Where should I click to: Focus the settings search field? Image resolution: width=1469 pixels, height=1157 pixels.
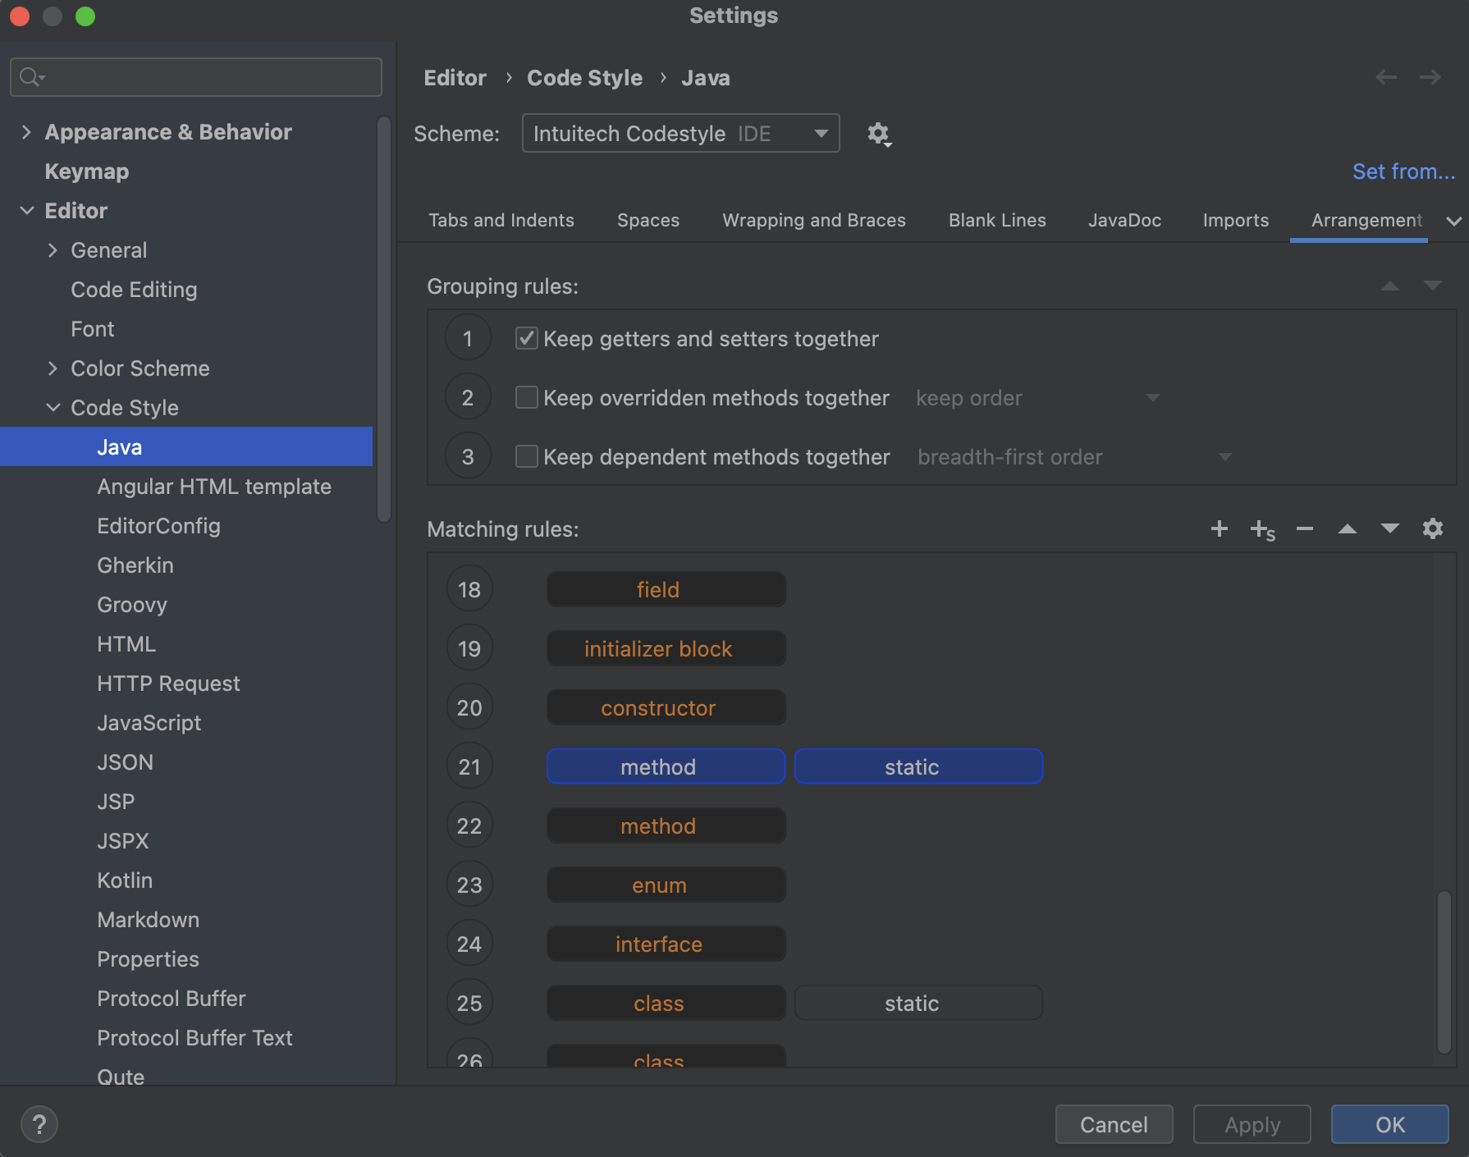pyautogui.click(x=197, y=77)
